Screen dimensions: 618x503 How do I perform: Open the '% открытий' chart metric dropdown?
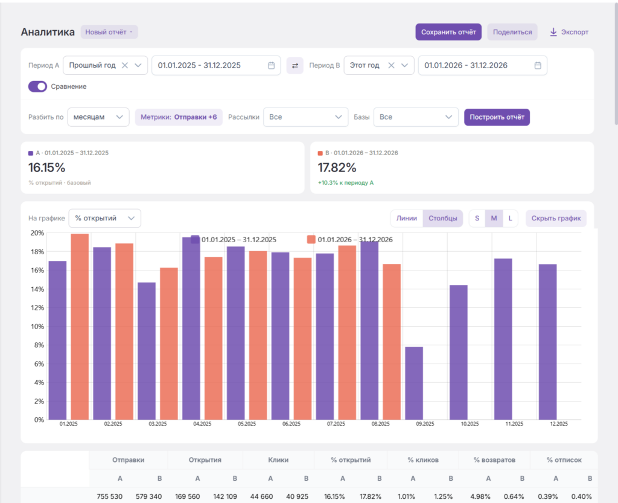[x=105, y=218]
